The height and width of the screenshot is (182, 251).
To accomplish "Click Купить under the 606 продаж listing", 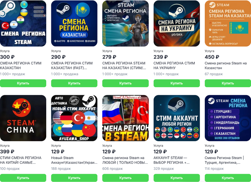I will coord(126,178).
